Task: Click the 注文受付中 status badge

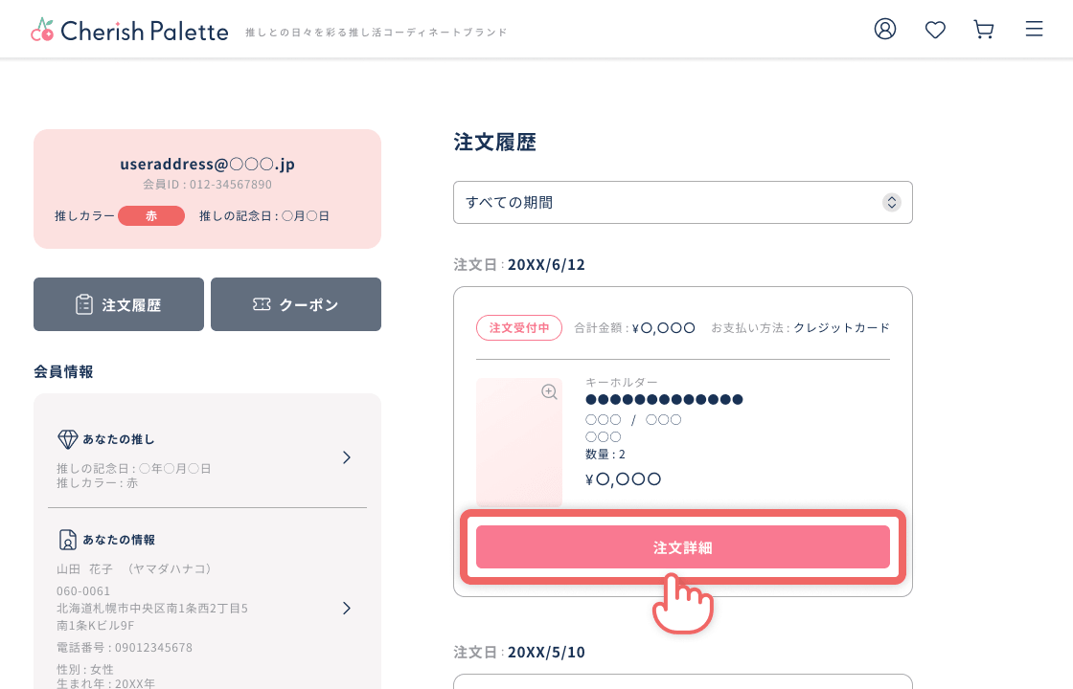Action: 518,327
